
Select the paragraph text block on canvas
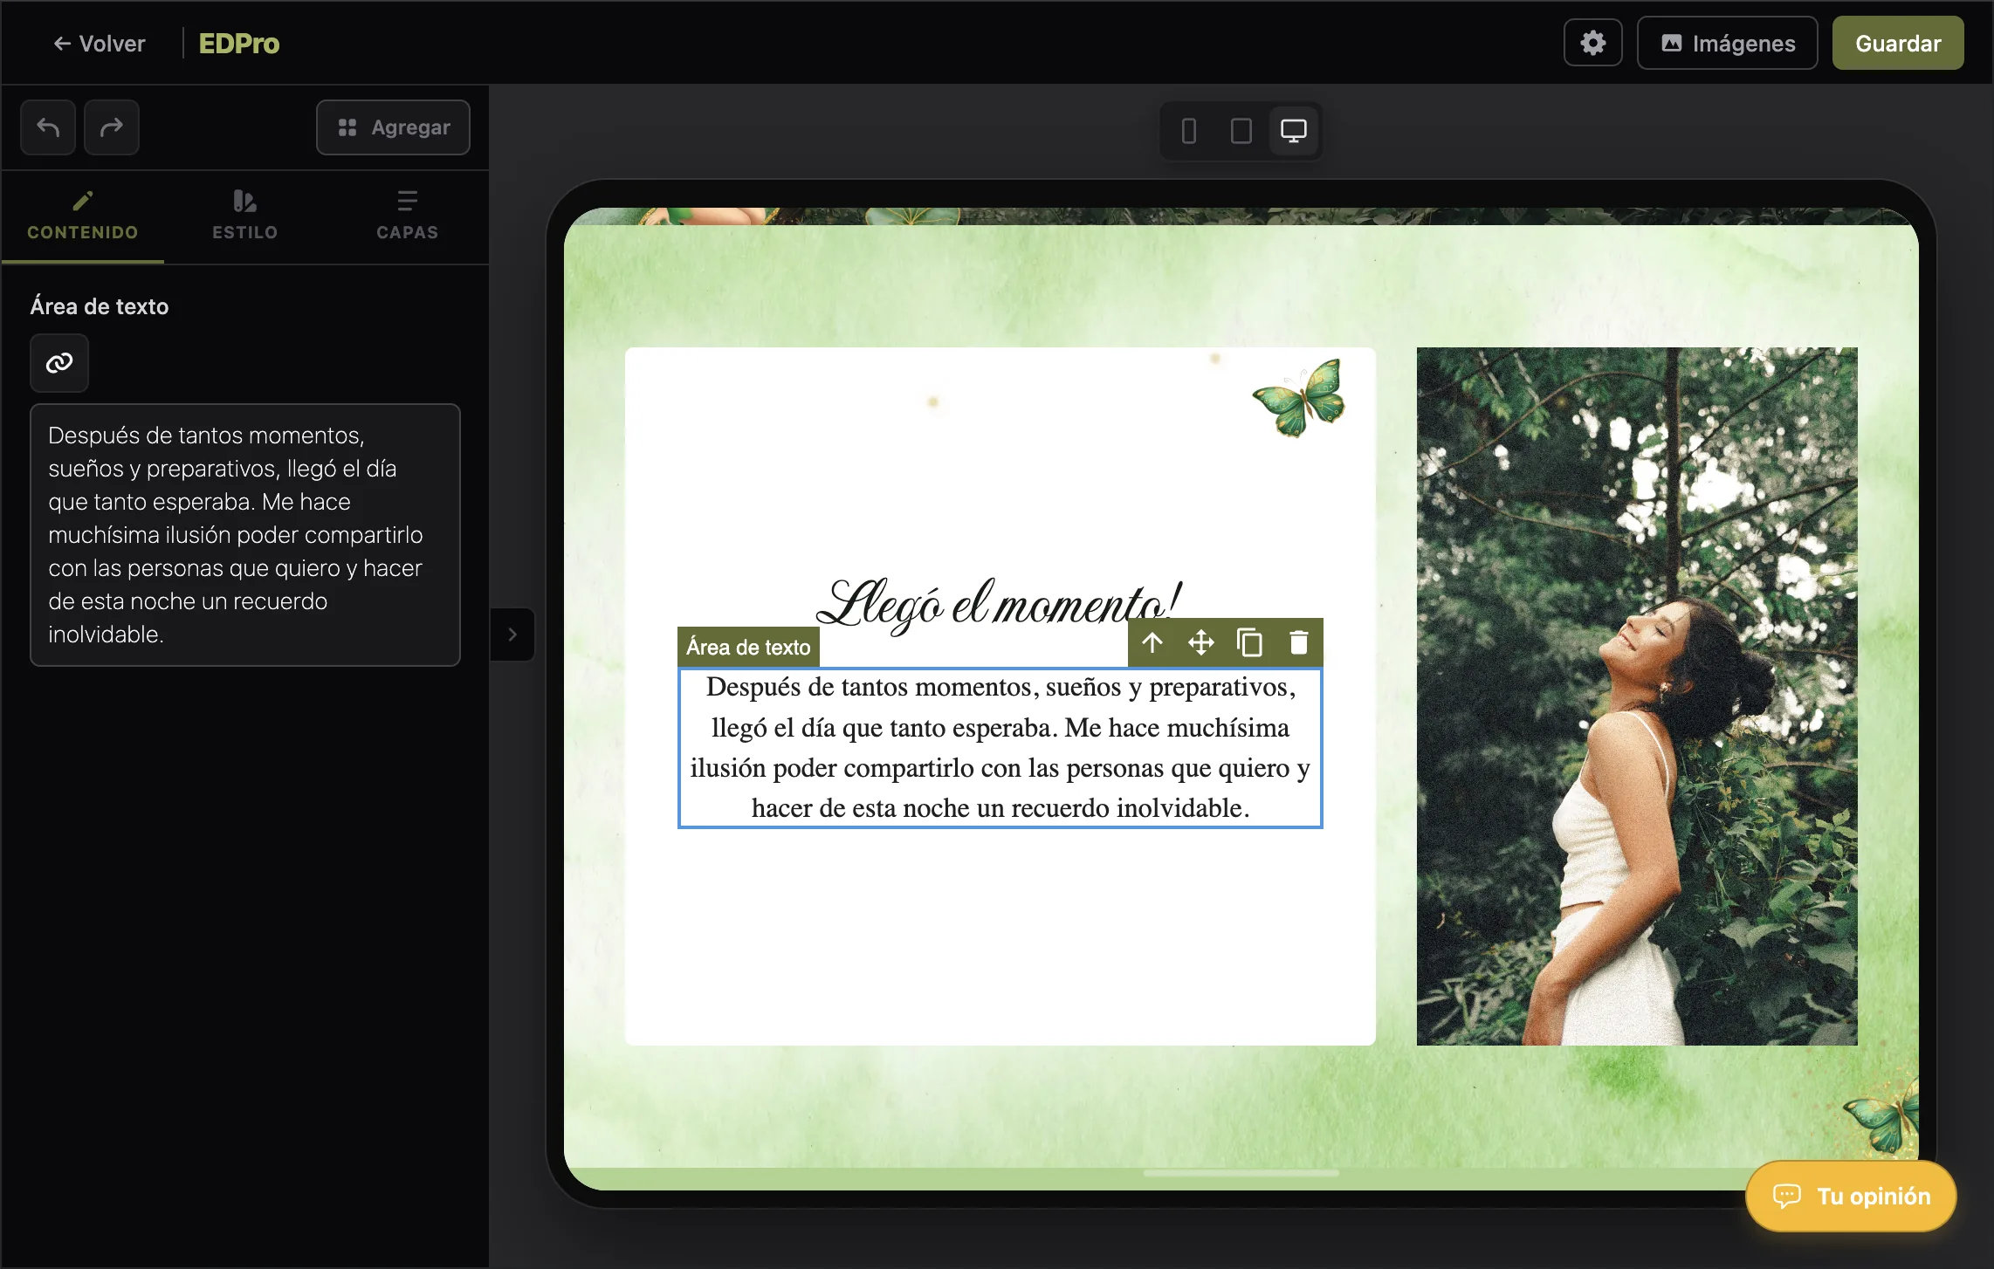tap(1000, 748)
